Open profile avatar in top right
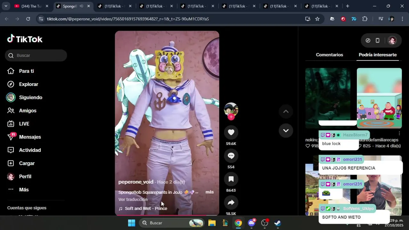The width and height of the screenshot is (409, 230). [392, 40]
